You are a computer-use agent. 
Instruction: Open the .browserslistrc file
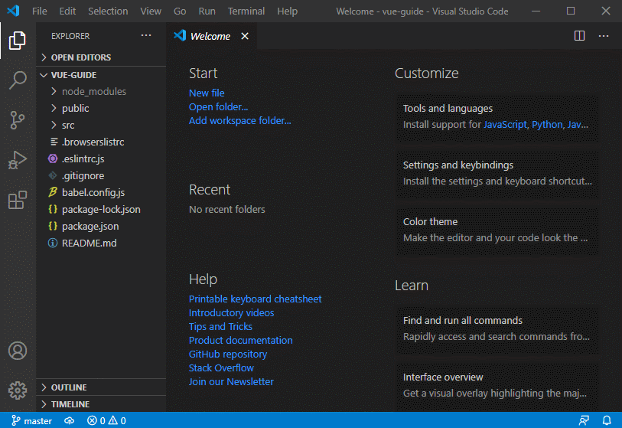tap(101, 142)
